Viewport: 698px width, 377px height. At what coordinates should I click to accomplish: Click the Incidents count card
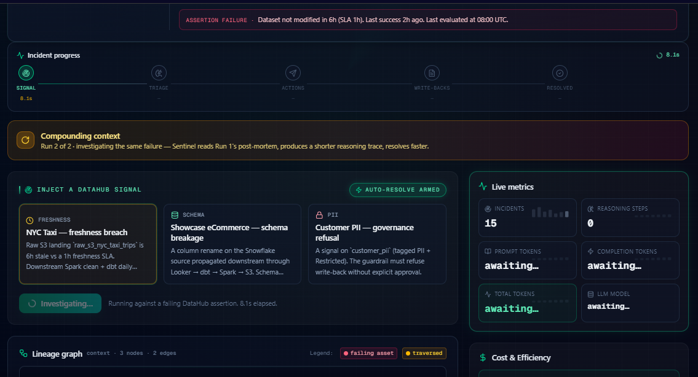tap(528, 217)
